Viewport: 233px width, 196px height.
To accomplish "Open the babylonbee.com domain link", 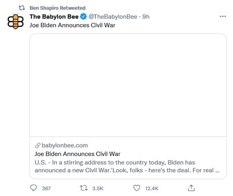I will pyautogui.click(x=65, y=145).
